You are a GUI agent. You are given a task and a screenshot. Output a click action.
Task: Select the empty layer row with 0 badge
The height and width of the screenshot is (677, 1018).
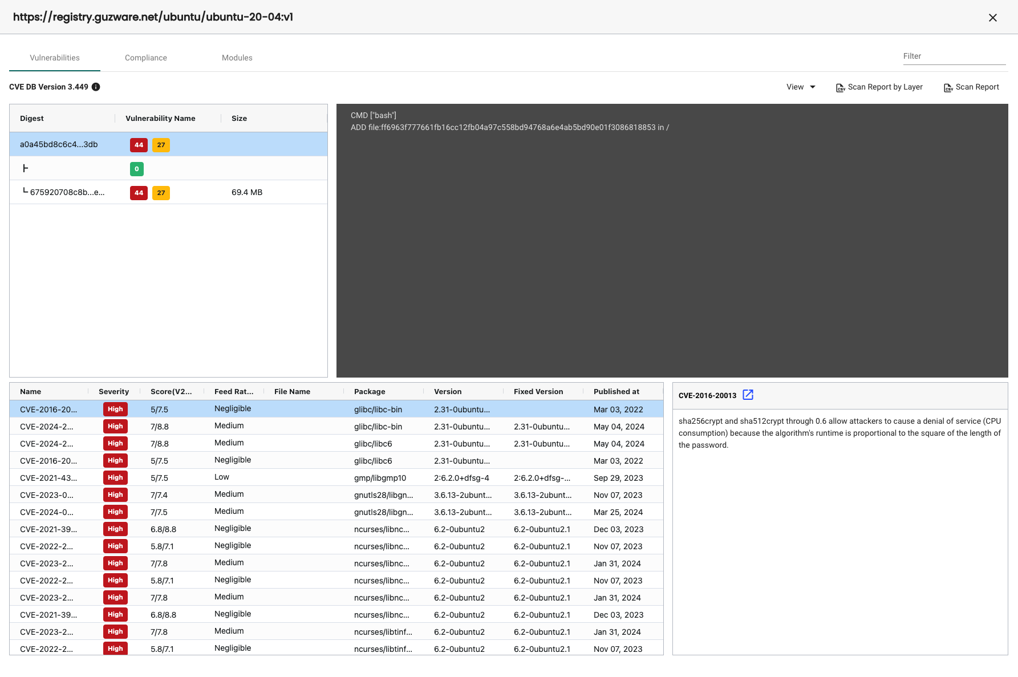click(x=169, y=168)
